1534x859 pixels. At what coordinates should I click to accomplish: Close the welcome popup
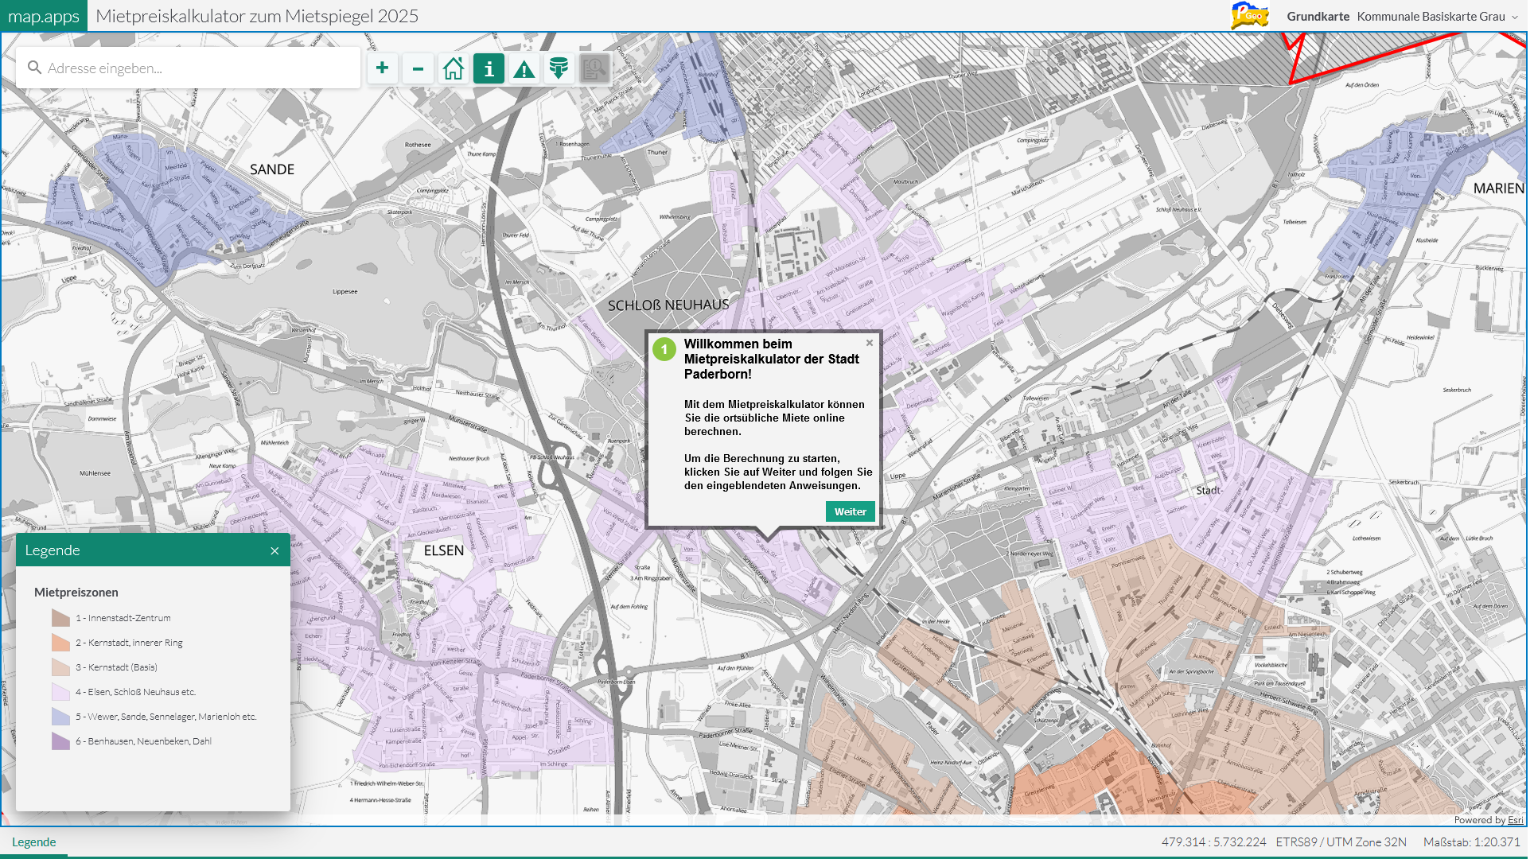pyautogui.click(x=870, y=343)
